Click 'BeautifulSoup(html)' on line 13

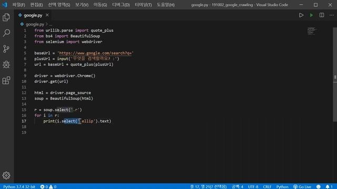coord(72,98)
